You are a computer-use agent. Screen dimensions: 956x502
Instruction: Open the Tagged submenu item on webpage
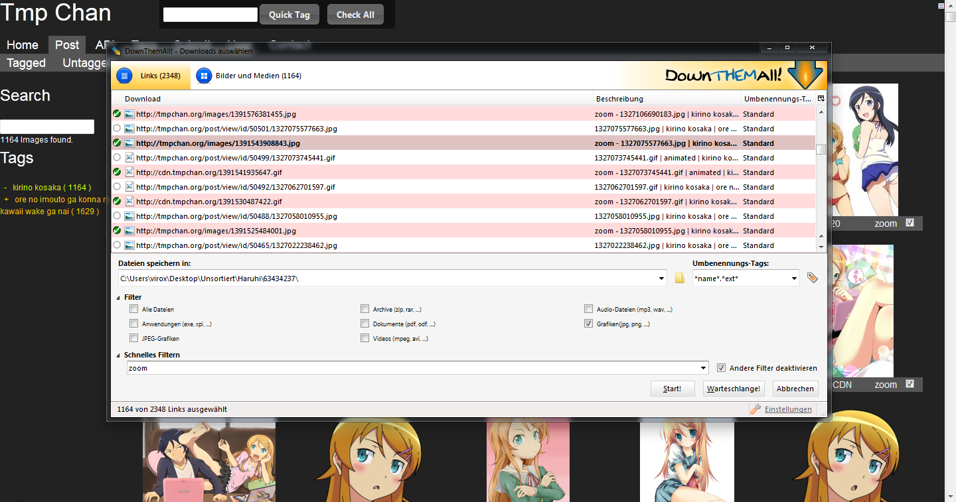[27, 63]
